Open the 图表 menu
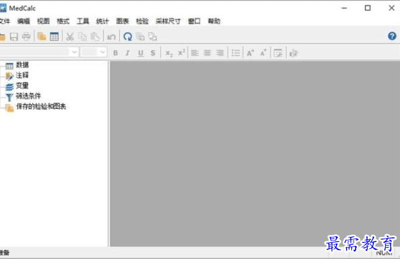The height and width of the screenshot is (263, 400). [122, 21]
